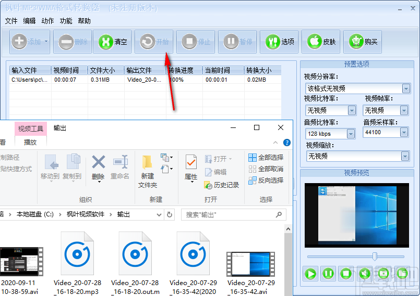This screenshot has height=296, width=420.
Task: Click 重命名 (Rename) in Explorer ribbon
Action: (x=120, y=168)
